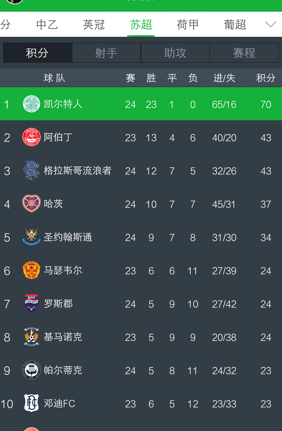Open the Ross County crest
Image resolution: width=282 pixels, height=431 pixels.
(31, 304)
